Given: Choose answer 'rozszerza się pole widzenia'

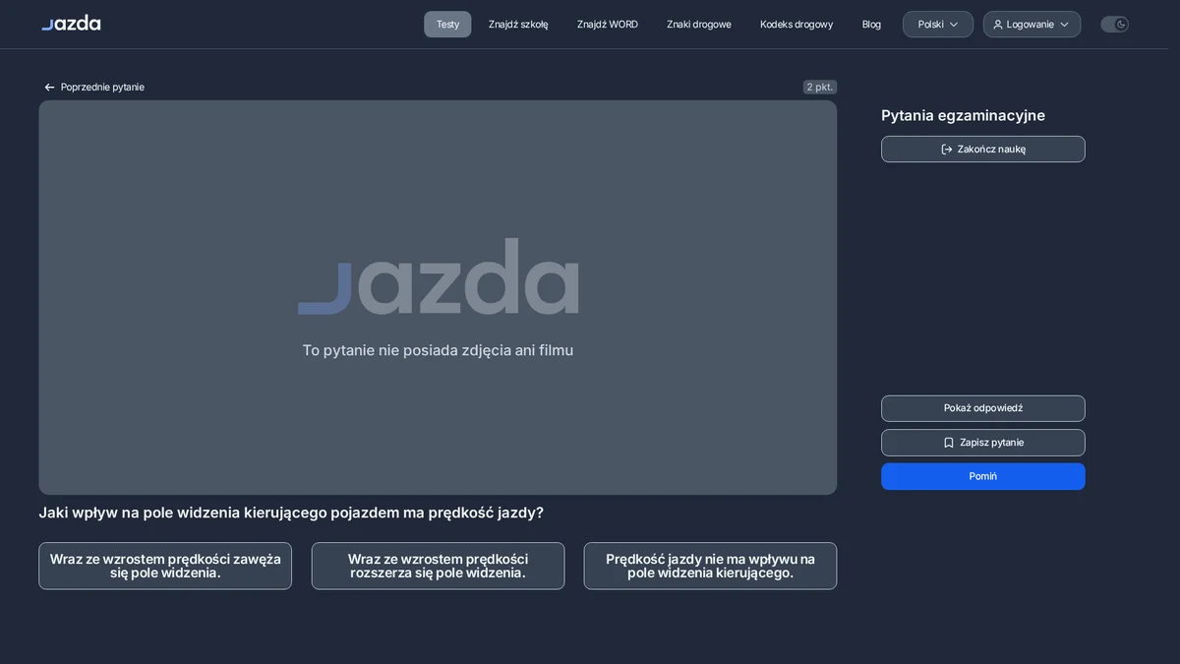Looking at the screenshot, I should tap(439, 567).
